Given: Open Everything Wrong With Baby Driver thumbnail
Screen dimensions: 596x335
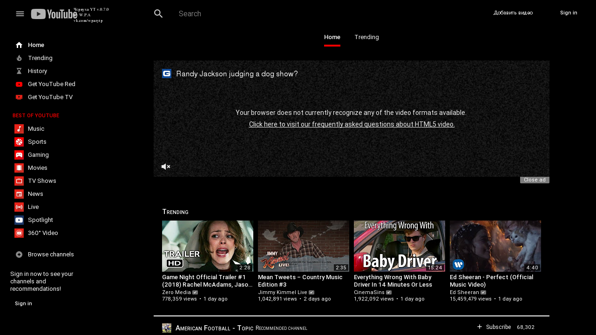Looking at the screenshot, I should point(400,246).
